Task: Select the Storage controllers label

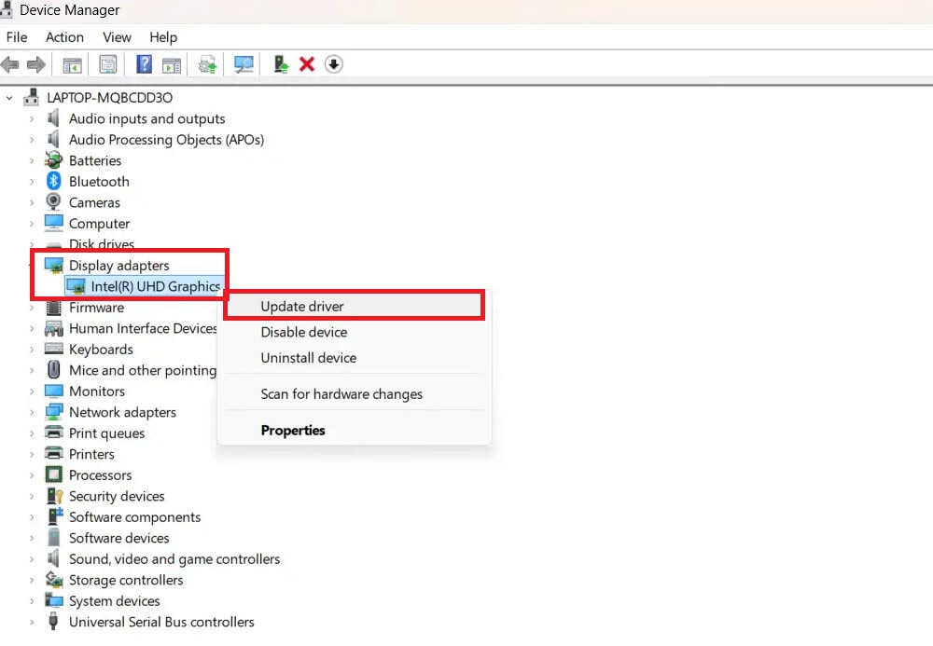Action: point(126,580)
